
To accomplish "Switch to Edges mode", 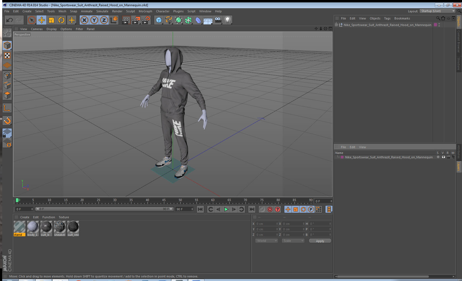I will click(7, 85).
